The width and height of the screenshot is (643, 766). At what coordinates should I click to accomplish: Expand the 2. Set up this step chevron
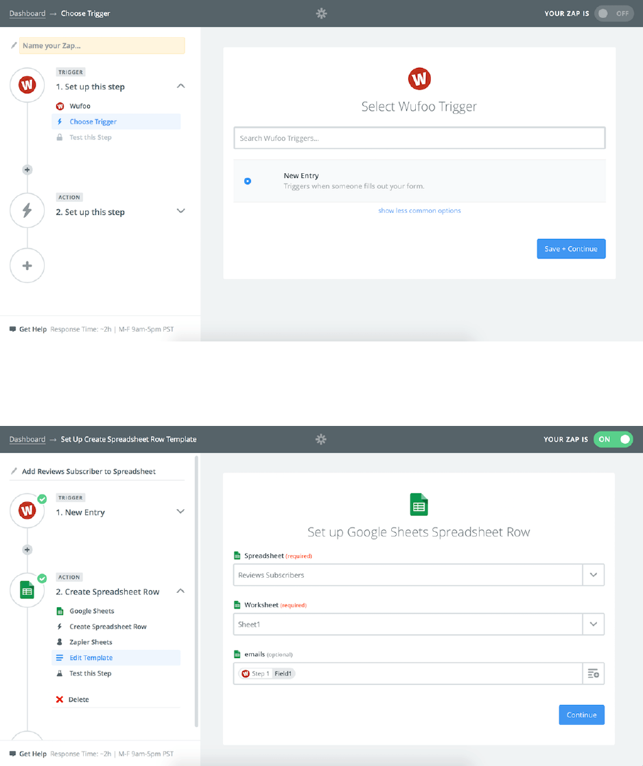click(180, 211)
